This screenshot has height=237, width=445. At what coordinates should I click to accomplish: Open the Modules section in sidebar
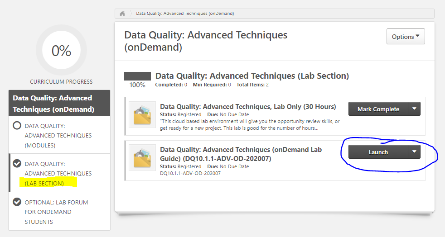[58, 135]
